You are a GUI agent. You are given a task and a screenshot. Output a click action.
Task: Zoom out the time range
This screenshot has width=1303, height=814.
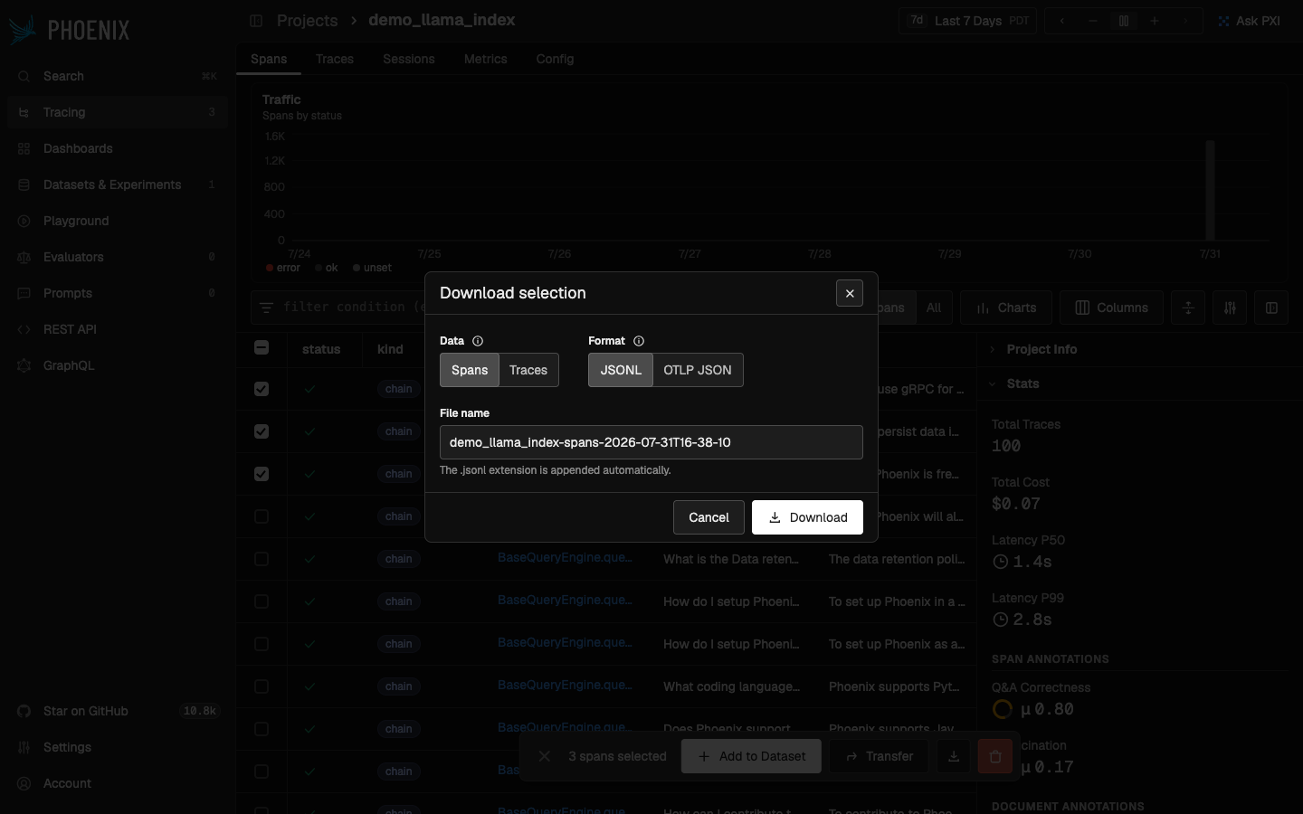tap(1093, 21)
